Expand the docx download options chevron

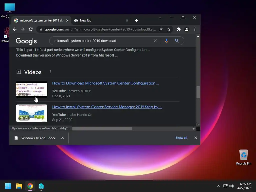62,138
